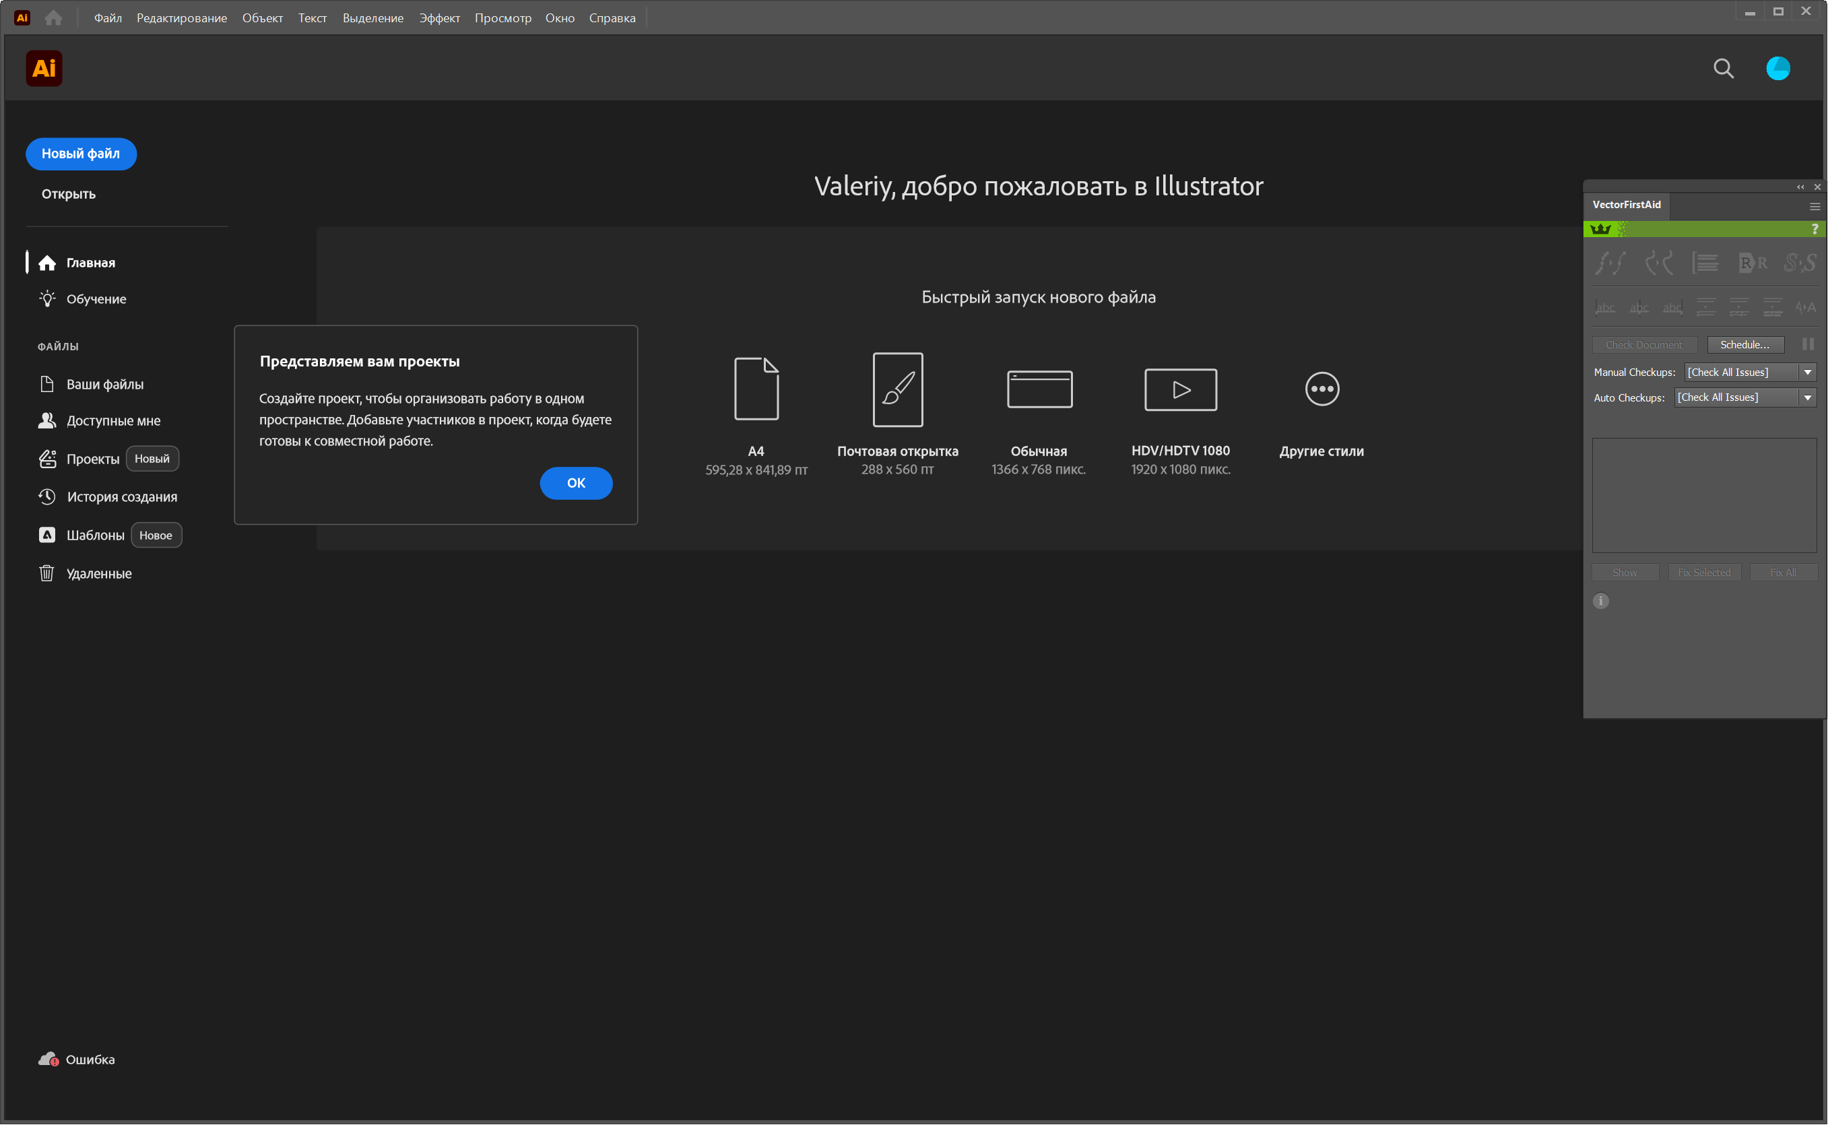Expand the Manual Checkups dropdown
Image resolution: width=1828 pixels, height=1125 pixels.
[x=1806, y=372]
